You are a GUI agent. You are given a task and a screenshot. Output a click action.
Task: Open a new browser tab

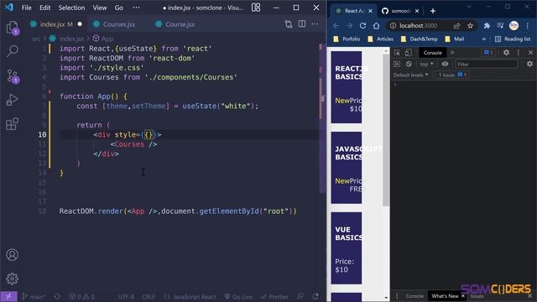pyautogui.click(x=433, y=11)
